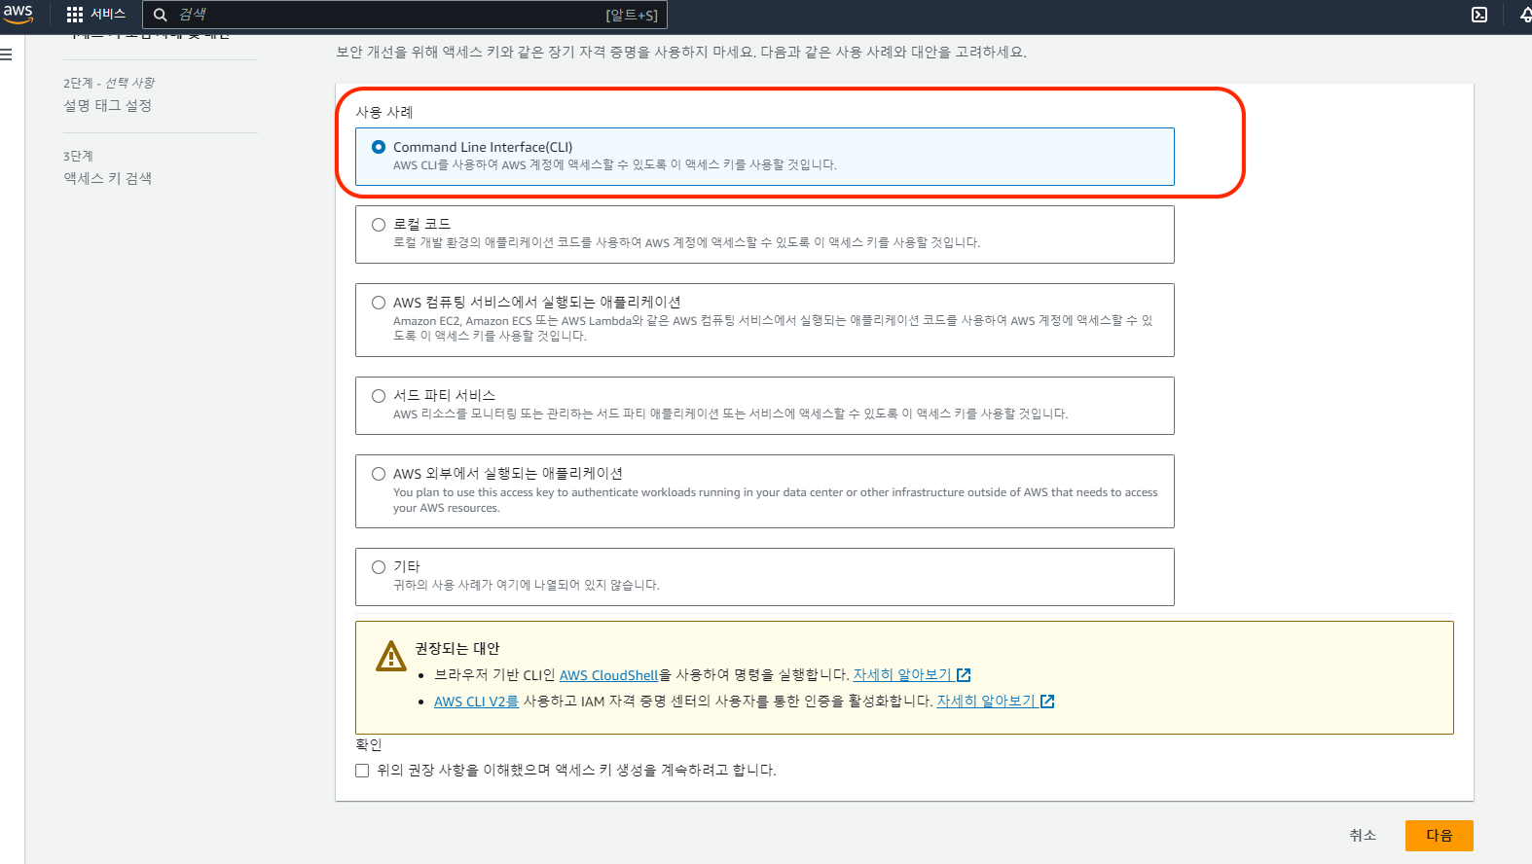Click the 2단계 - 선택 사항 label
1532x864 pixels.
click(109, 84)
